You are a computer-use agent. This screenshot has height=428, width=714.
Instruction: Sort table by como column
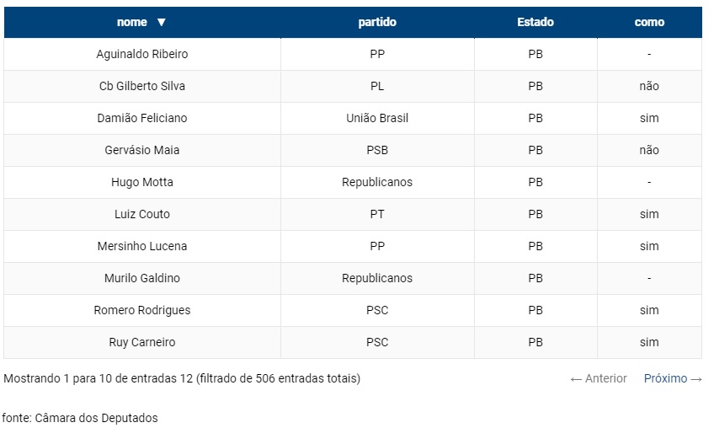[649, 23]
